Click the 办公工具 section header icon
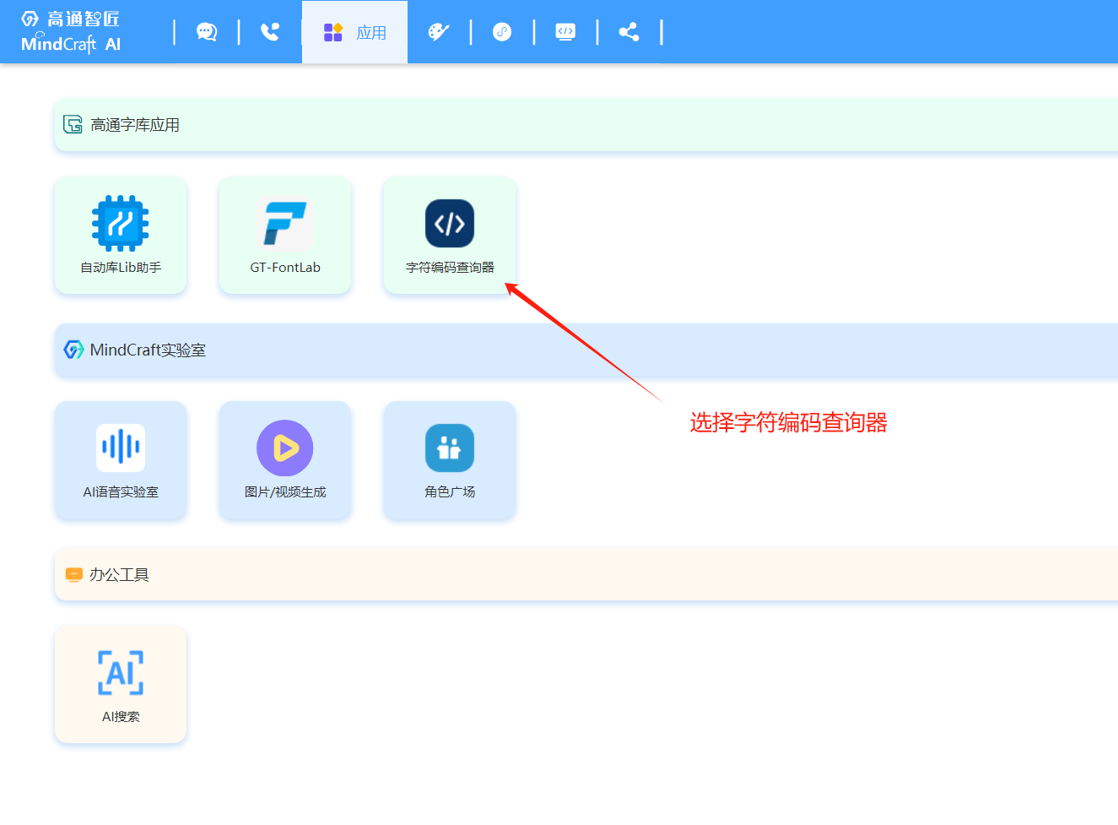Image resolution: width=1118 pixels, height=825 pixels. coord(74,575)
